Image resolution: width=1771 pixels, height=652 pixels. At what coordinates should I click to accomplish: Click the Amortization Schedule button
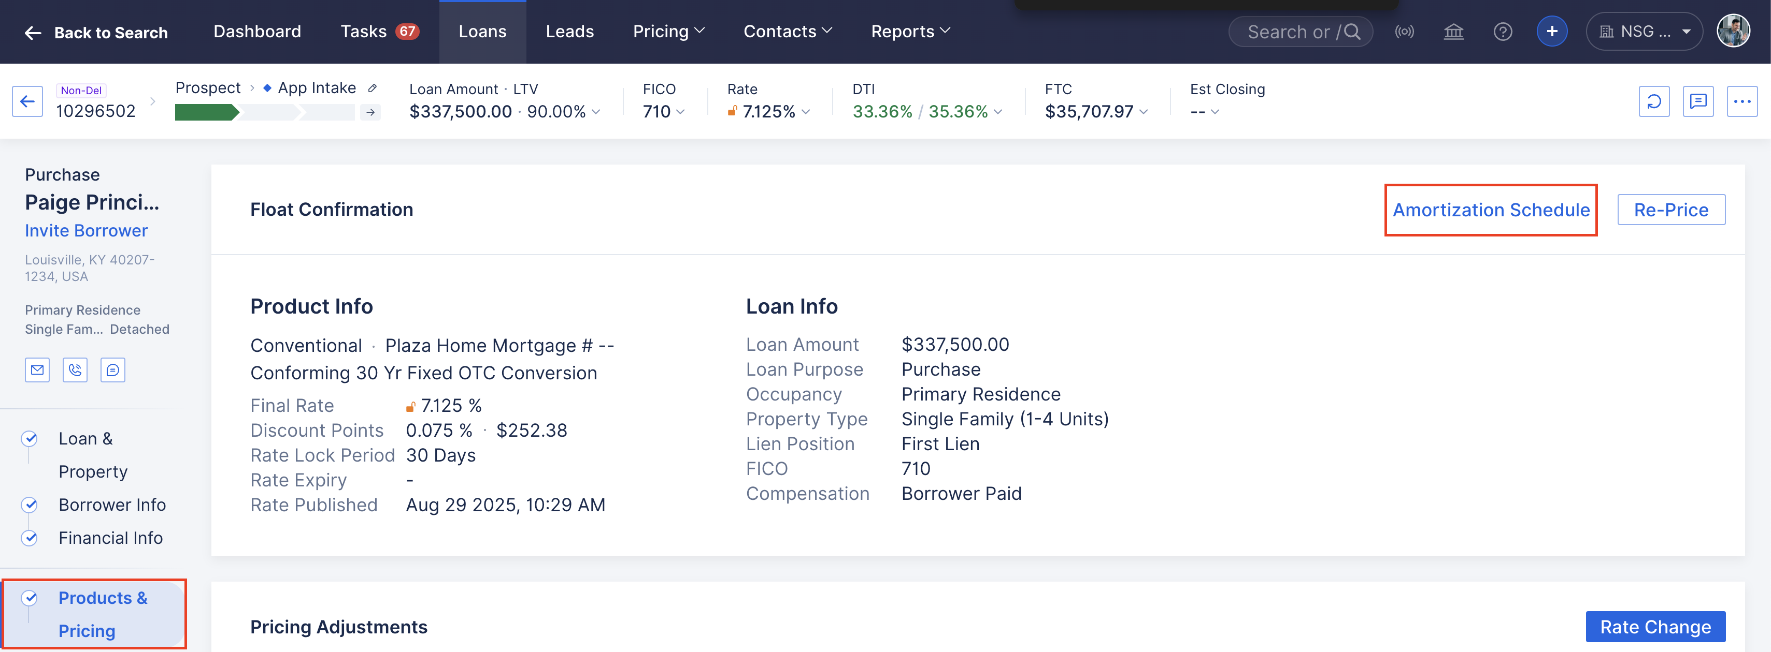(1491, 210)
